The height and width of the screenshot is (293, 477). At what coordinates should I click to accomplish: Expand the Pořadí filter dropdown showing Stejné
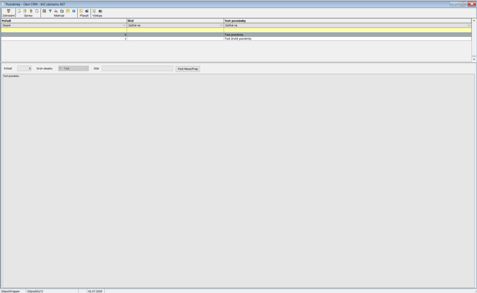124,25
